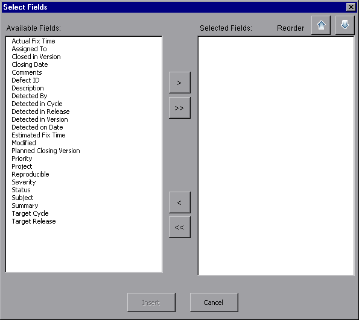Choose Closed in Version from list
The height and width of the screenshot is (320, 359).
coord(36,57)
